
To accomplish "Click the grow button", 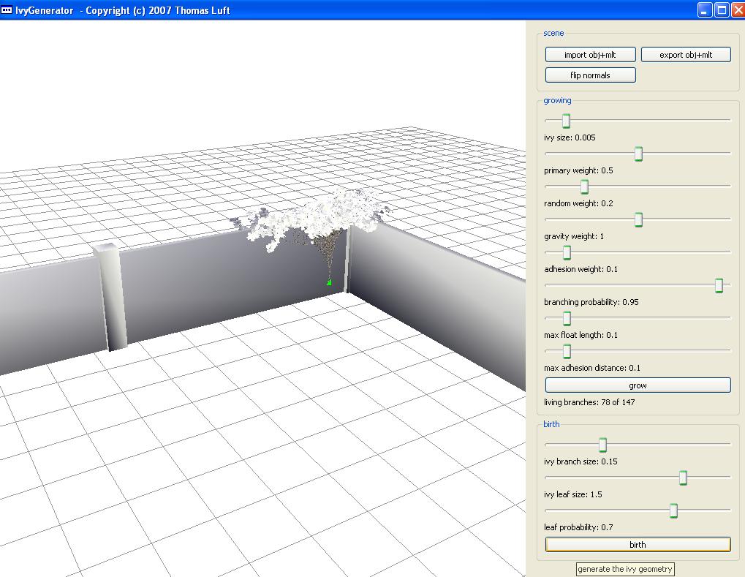I will 638,385.
